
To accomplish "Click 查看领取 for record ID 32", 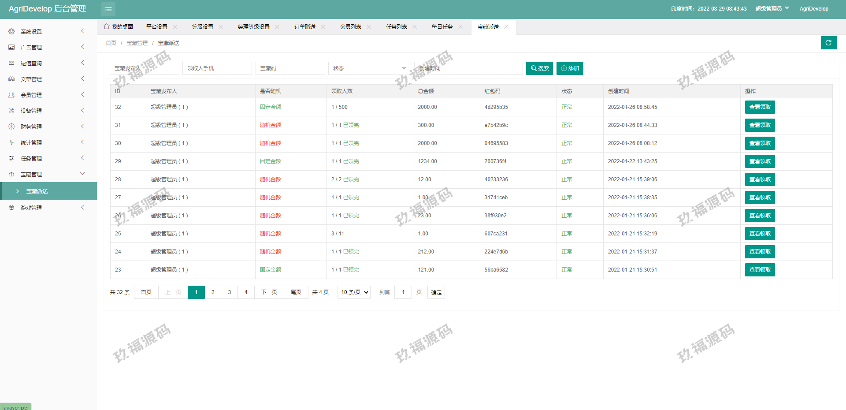I will coord(760,107).
